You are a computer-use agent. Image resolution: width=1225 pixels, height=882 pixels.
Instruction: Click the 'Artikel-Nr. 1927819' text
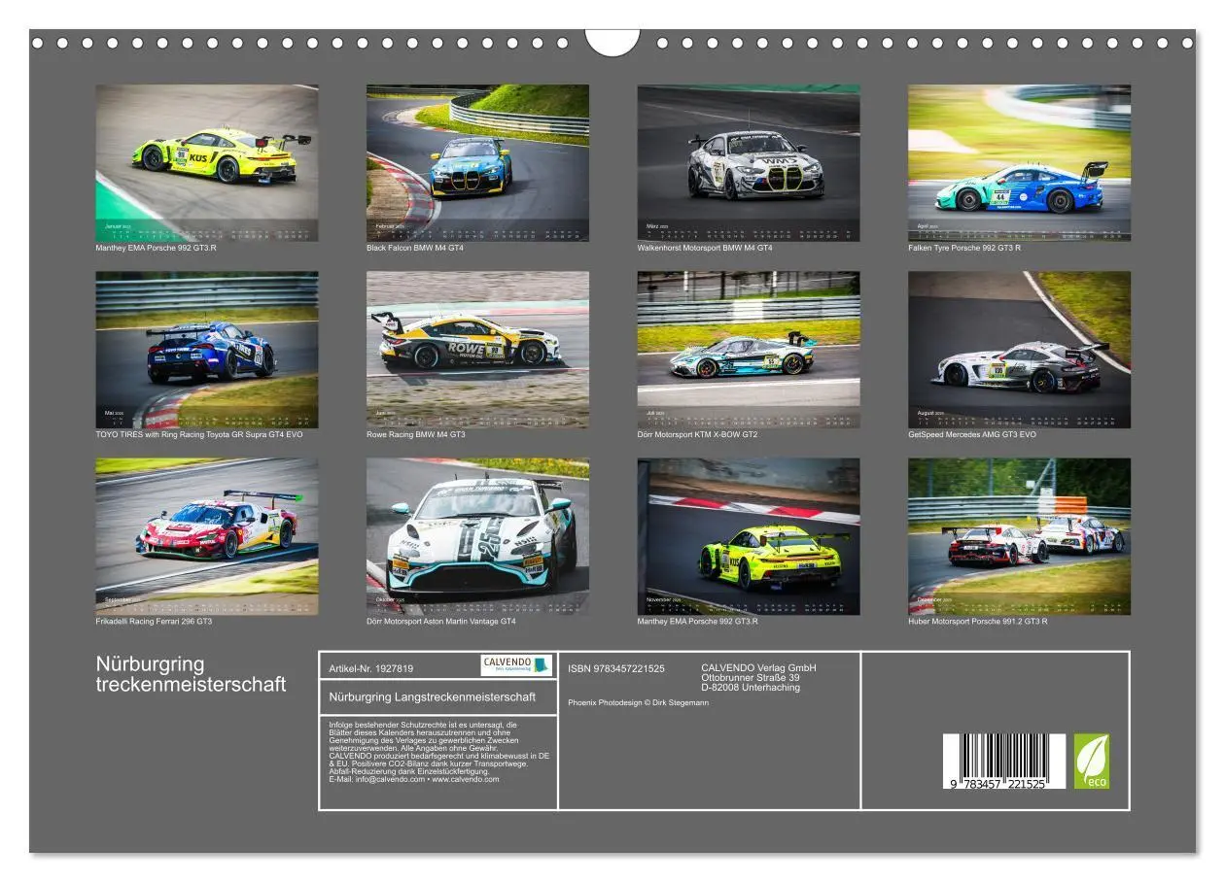pos(371,668)
